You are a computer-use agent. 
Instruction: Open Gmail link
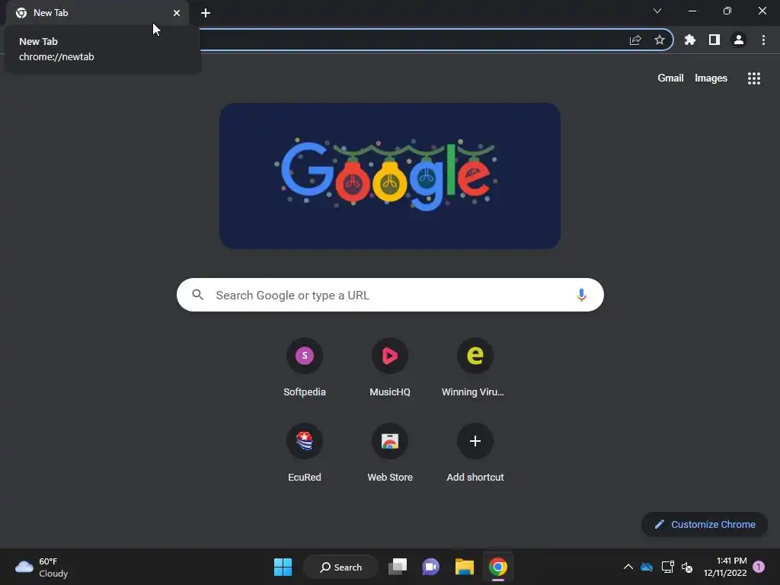coord(670,78)
